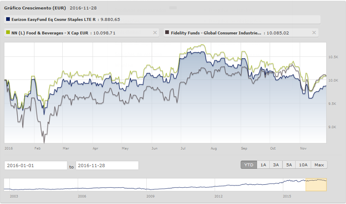Switch to the 3A time range
The height and width of the screenshot is (204, 346).
tap(276, 165)
